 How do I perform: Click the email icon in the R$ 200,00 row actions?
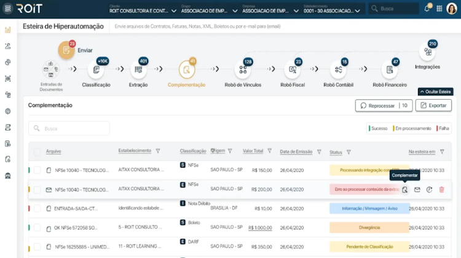tap(417, 190)
